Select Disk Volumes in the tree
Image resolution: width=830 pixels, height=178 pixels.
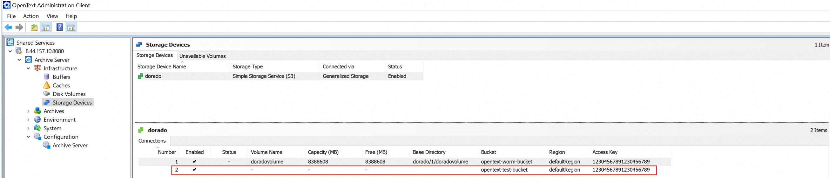pos(69,94)
